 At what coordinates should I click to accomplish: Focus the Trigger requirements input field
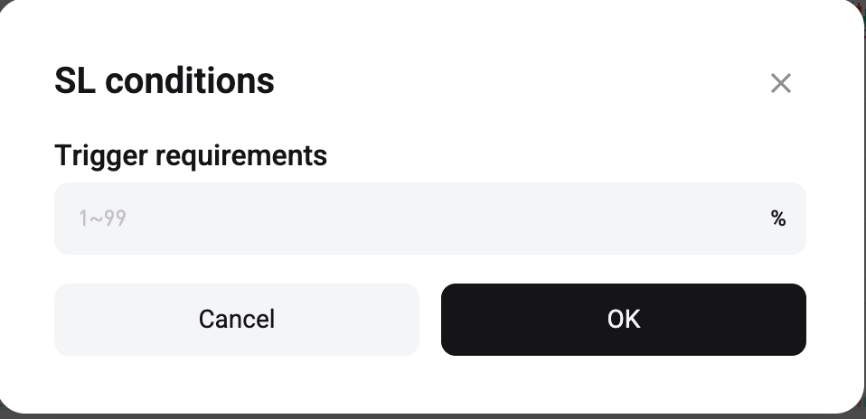[x=407, y=219]
